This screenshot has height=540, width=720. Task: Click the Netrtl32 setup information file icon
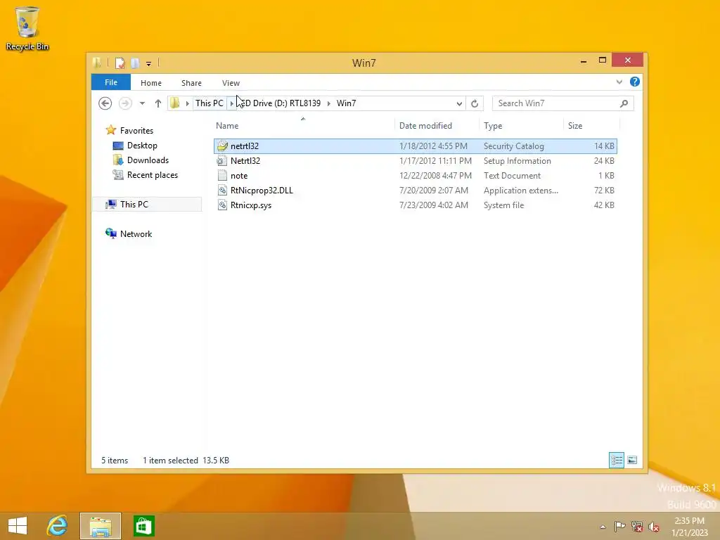point(222,161)
